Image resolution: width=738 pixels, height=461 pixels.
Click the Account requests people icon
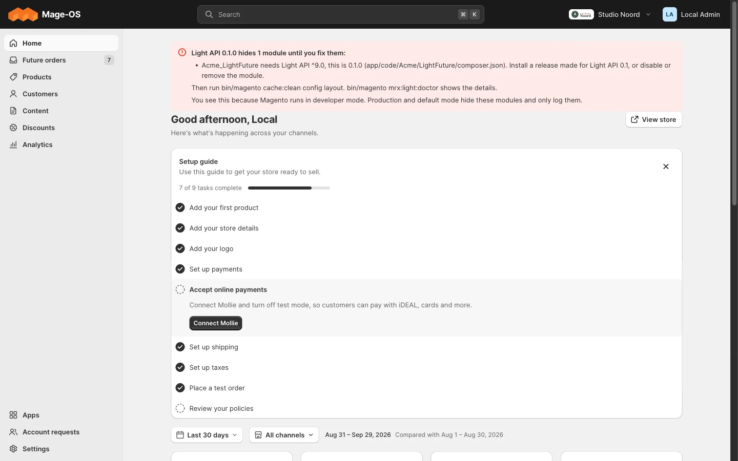coord(13,432)
